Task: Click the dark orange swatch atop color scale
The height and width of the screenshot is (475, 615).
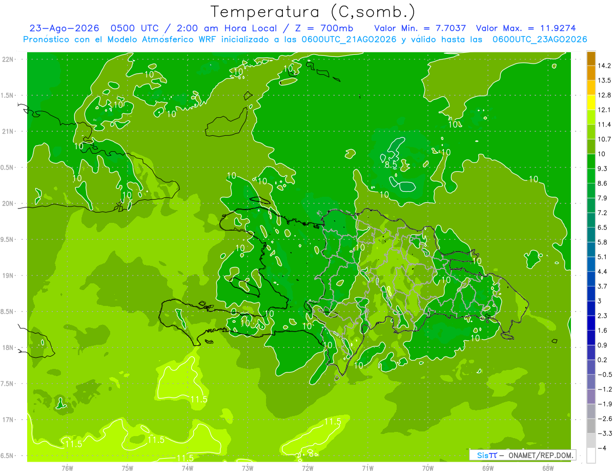Action: [591, 58]
